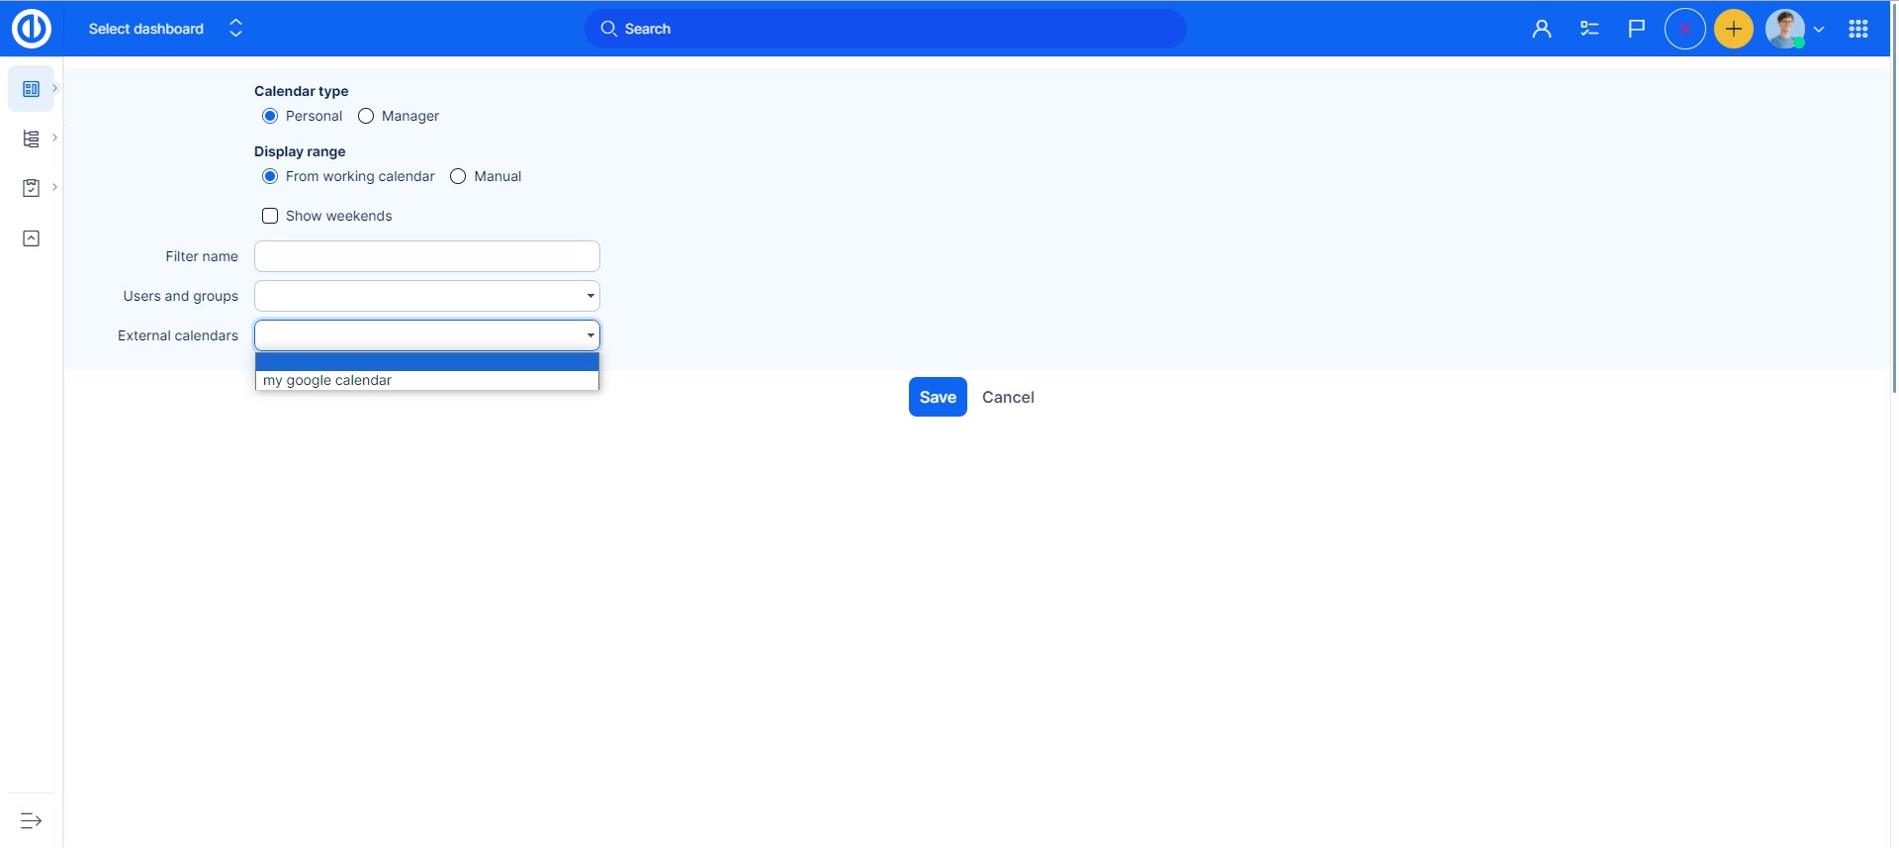Open the task checklist icon in top bar
Viewport: 1899px width, 848px height.
pos(1589,29)
